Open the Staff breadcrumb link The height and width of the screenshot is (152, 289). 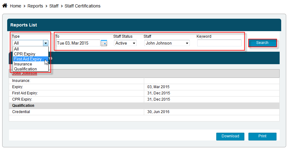[54, 6]
